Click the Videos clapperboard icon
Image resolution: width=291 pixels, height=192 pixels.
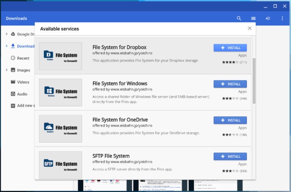pos(13,82)
